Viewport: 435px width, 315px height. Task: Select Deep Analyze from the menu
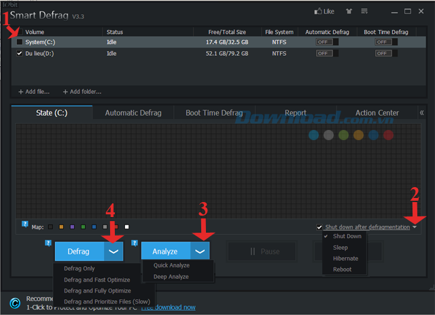(171, 277)
